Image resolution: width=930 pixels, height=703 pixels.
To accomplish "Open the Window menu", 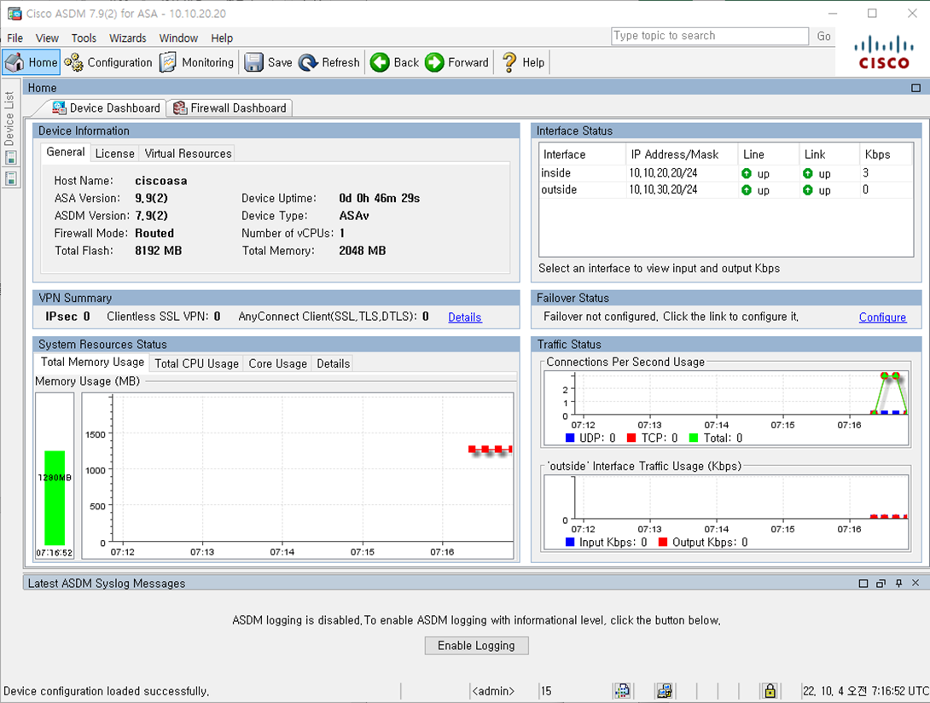I will point(178,38).
